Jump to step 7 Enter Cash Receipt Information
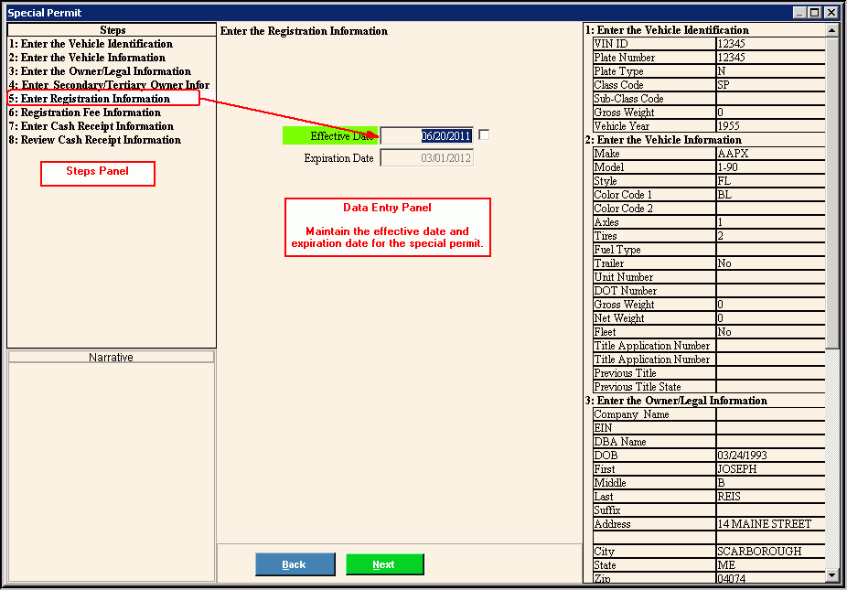 91,126
